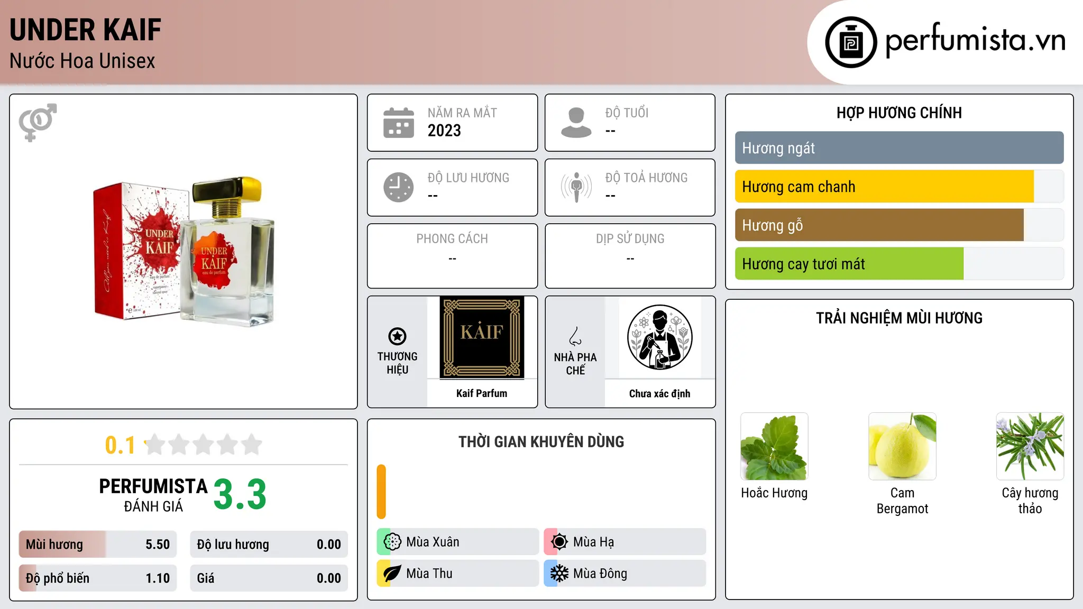Click the Nước Hoa Unisex subtitle

(82, 61)
